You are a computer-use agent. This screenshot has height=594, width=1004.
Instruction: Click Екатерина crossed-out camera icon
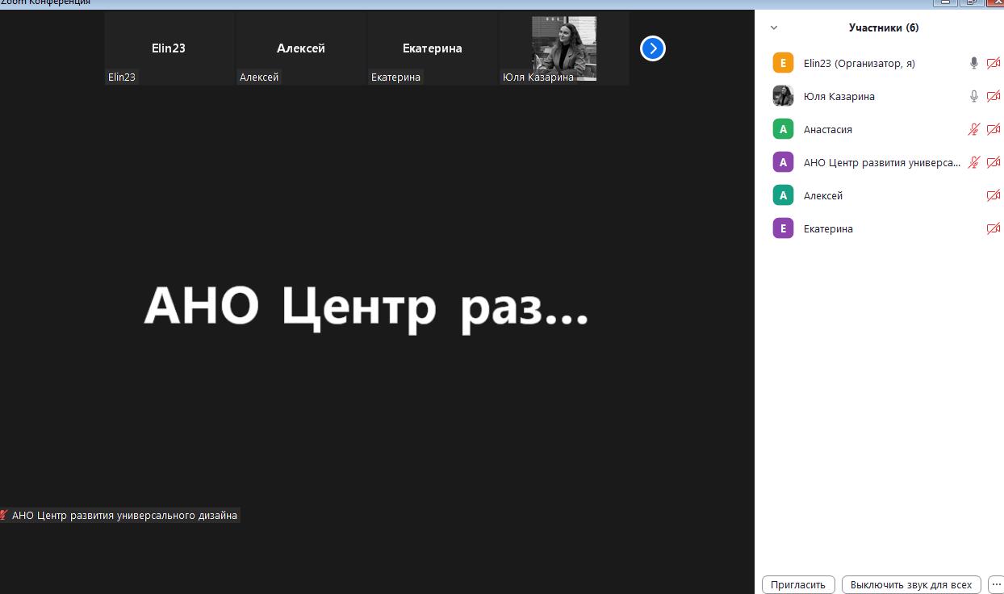point(994,228)
